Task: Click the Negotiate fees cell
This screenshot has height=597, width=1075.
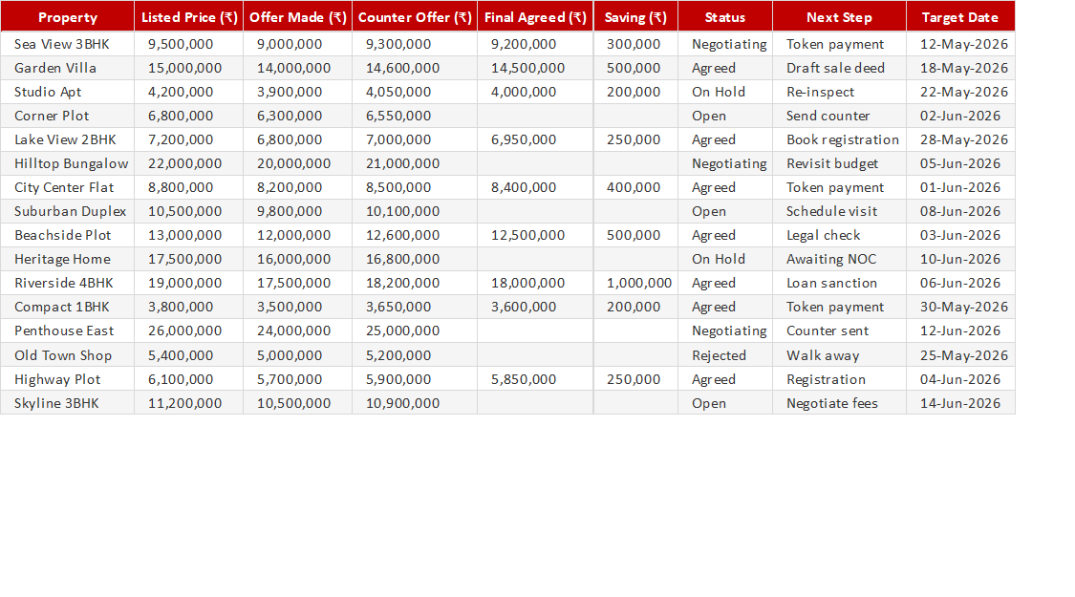Action: [839, 403]
